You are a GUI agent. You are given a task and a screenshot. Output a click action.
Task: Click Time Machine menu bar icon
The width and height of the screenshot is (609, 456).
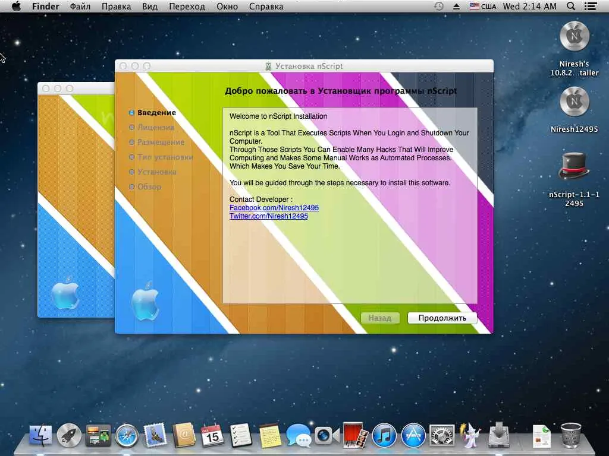438,6
